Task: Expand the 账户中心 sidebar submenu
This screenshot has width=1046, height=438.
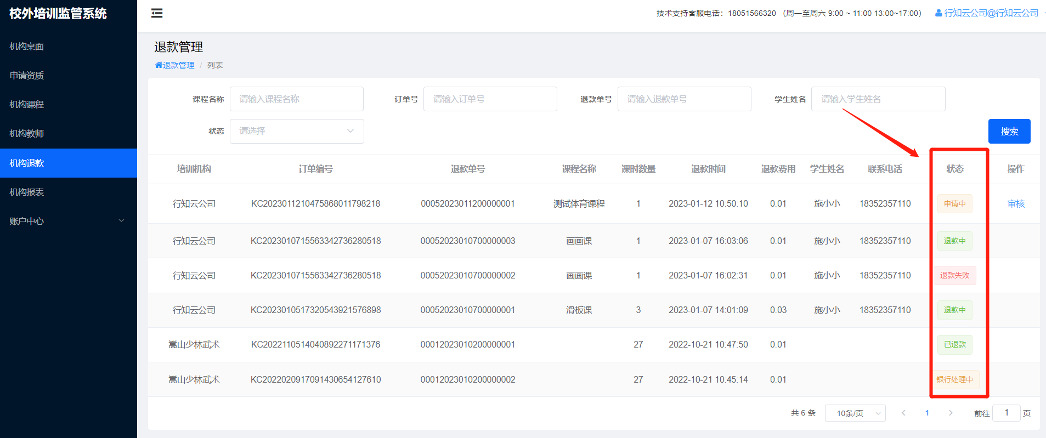Action: pos(68,221)
